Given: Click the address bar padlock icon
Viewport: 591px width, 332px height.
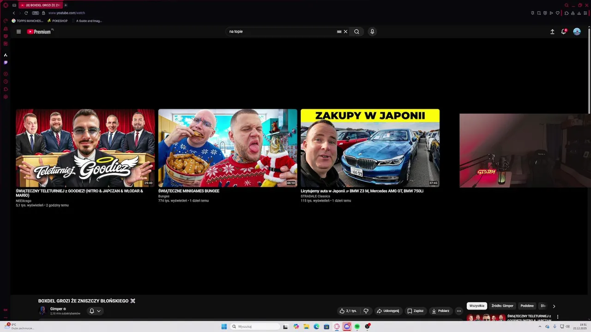Looking at the screenshot, I should 43,13.
